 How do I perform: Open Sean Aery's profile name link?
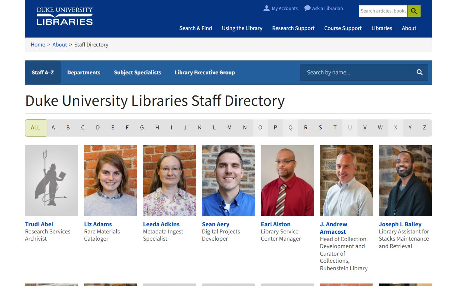coord(215,224)
